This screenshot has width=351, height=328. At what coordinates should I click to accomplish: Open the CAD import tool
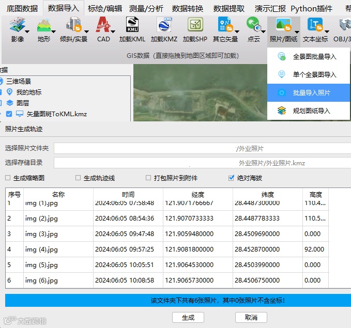click(103, 30)
